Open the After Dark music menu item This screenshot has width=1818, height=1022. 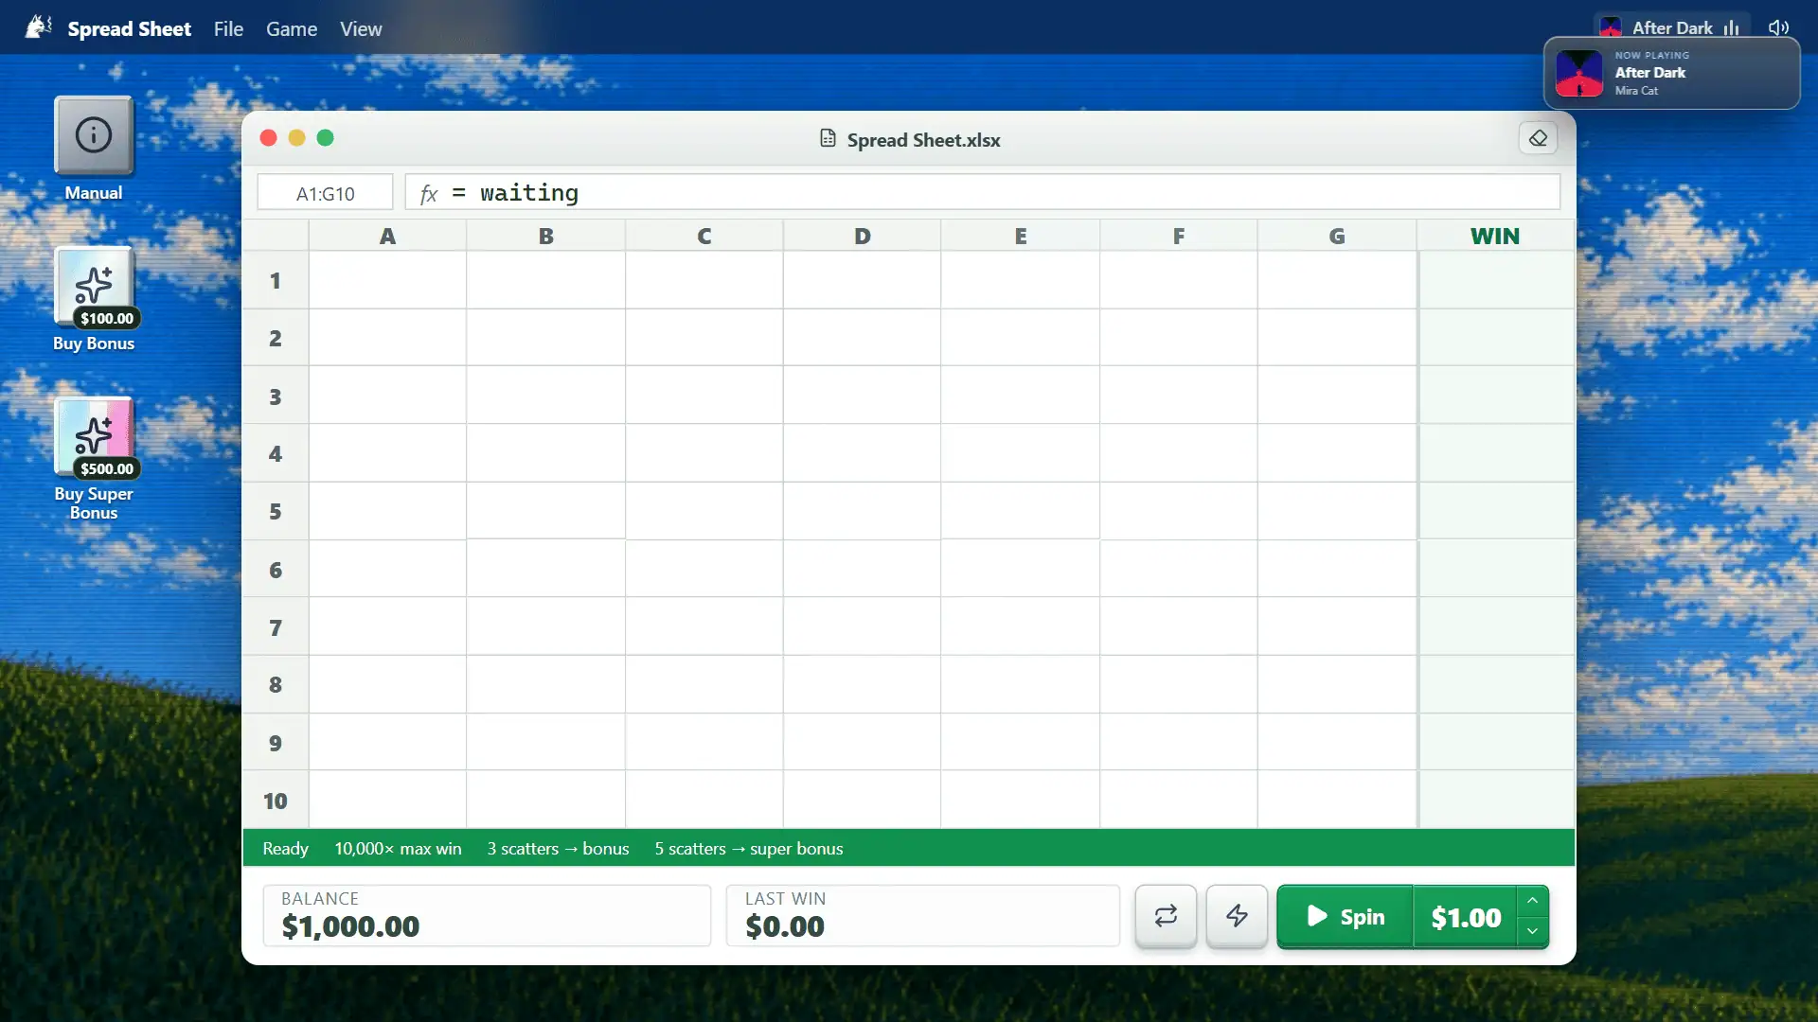[x=1673, y=27]
